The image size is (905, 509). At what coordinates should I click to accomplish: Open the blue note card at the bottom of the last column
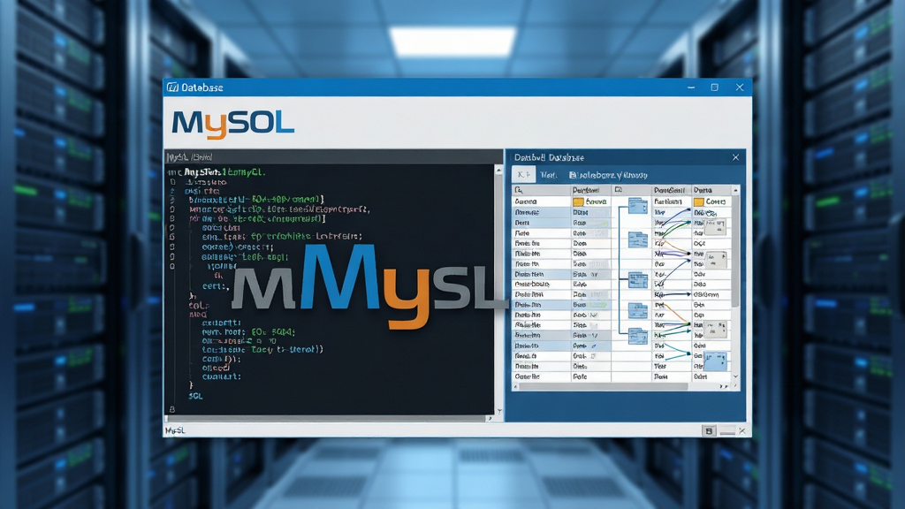pos(716,361)
